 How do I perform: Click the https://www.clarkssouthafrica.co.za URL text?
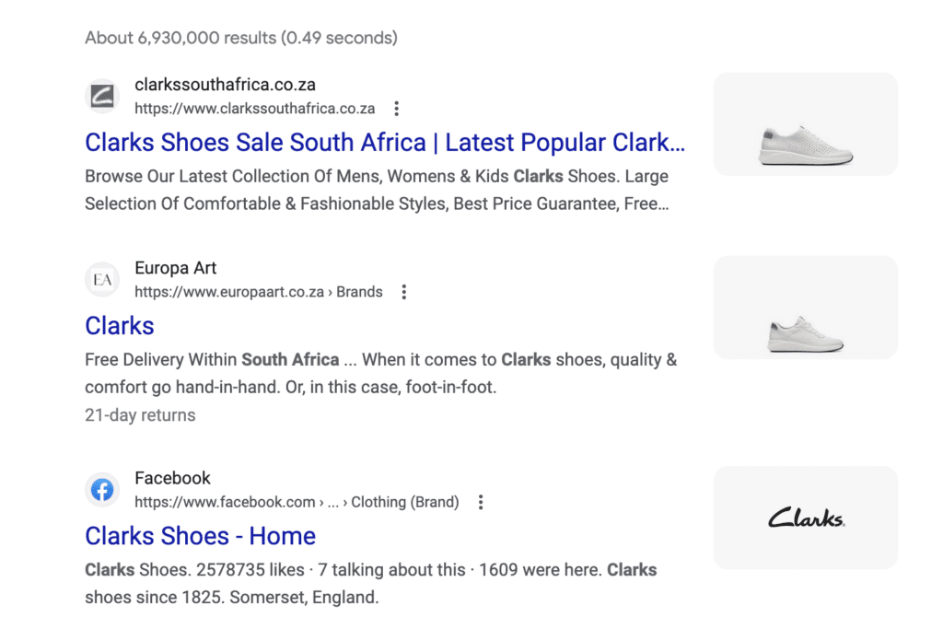click(254, 109)
